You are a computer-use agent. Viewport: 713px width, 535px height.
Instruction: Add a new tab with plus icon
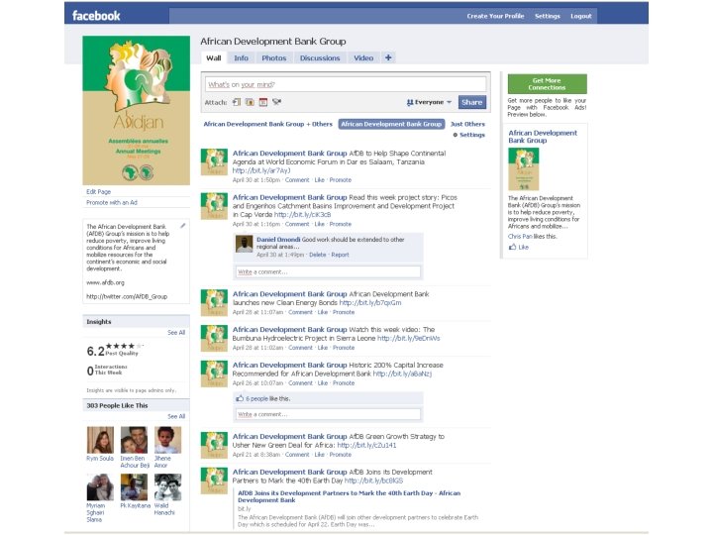[388, 57]
